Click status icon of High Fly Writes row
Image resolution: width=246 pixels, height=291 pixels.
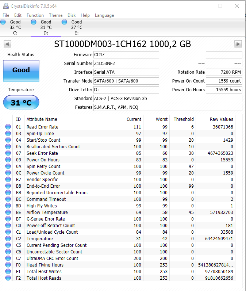point(8,206)
